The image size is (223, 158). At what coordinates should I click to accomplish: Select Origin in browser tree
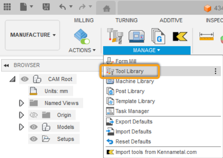coord(64,115)
